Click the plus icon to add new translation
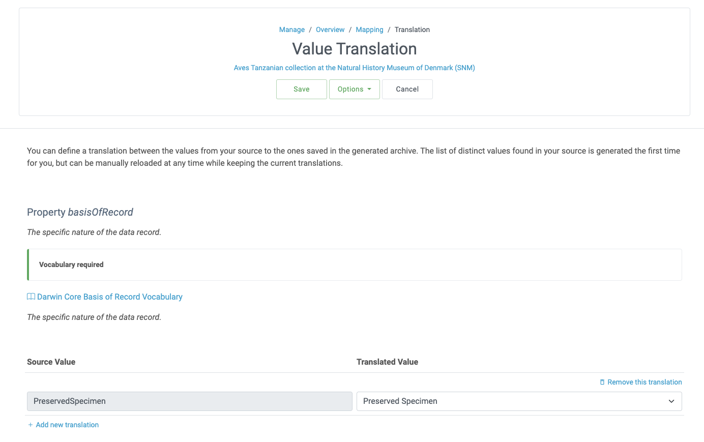The height and width of the screenshot is (442, 704). coord(30,424)
